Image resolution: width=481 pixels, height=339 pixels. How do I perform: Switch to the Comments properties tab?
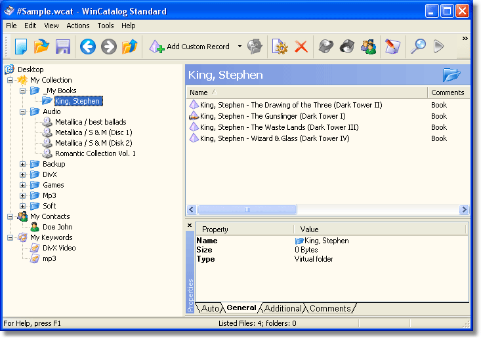330,308
